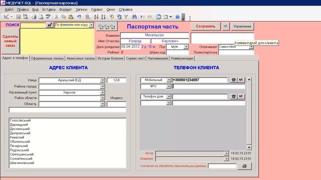The width and height of the screenshot is (321, 180).
Task: Sort descending with the Z-A icon
Action: (103, 16)
